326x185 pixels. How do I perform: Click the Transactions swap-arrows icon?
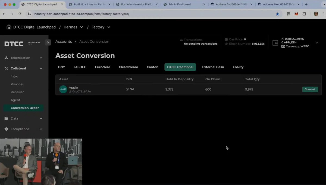181,40
